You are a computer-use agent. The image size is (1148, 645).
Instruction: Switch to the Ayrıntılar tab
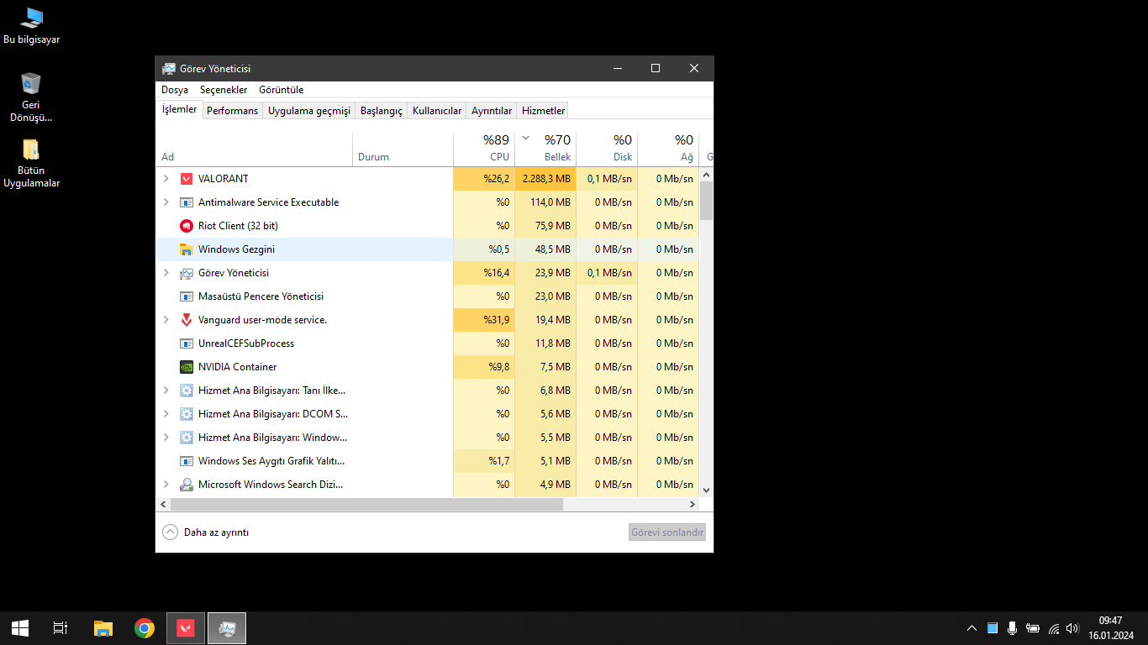492,111
